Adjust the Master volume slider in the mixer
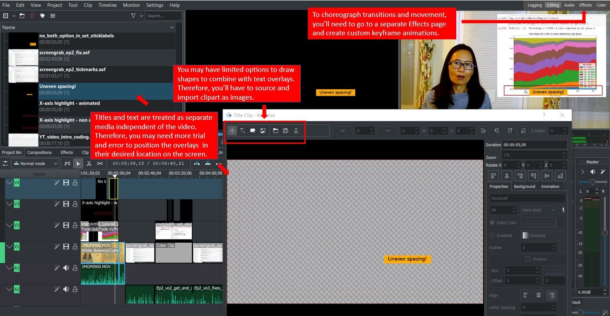 [593, 181]
